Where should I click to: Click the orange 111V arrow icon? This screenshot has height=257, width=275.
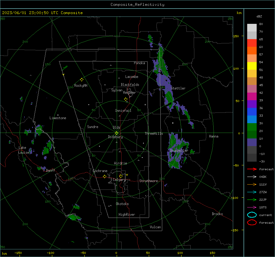pyautogui.click(x=252, y=184)
